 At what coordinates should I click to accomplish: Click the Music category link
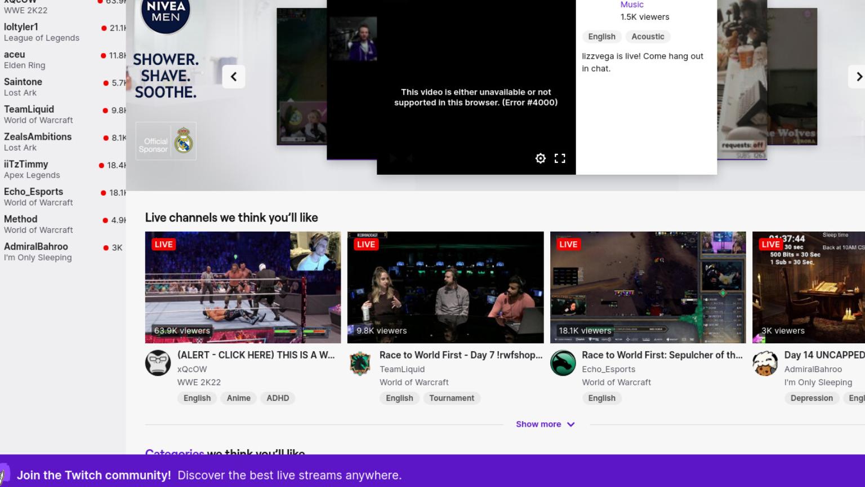pyautogui.click(x=632, y=5)
